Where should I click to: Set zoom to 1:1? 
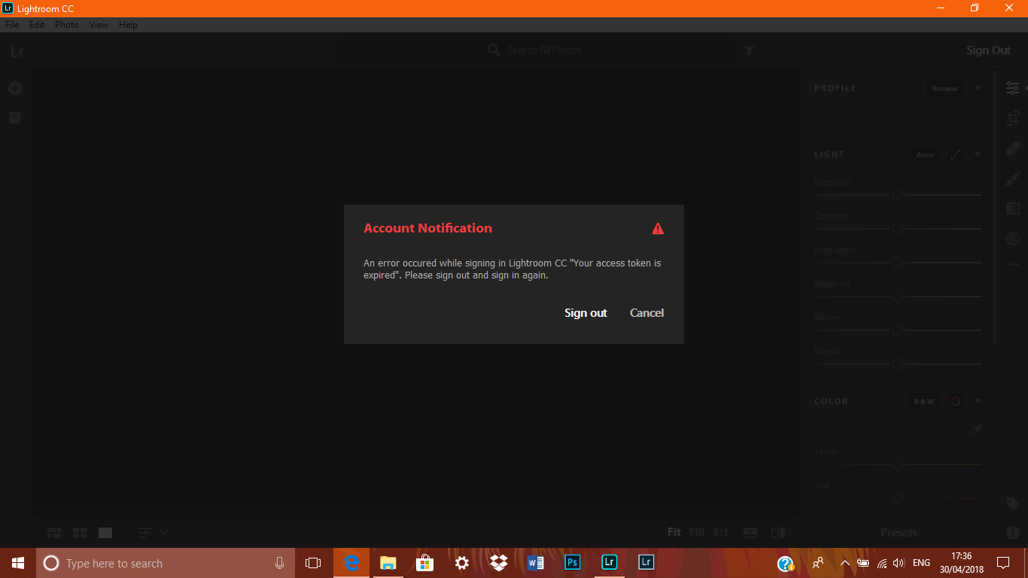[721, 532]
